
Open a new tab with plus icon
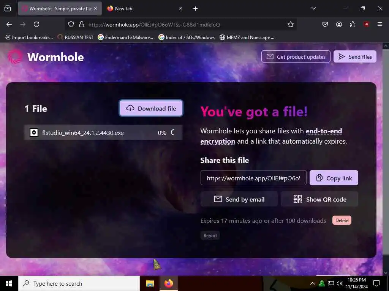coord(196,9)
